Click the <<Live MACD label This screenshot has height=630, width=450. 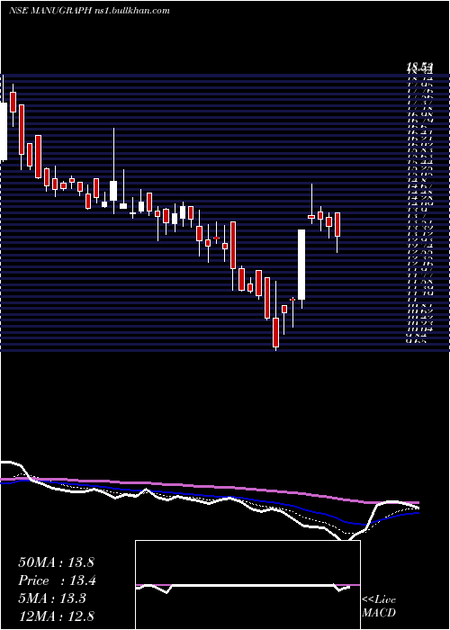379,607
